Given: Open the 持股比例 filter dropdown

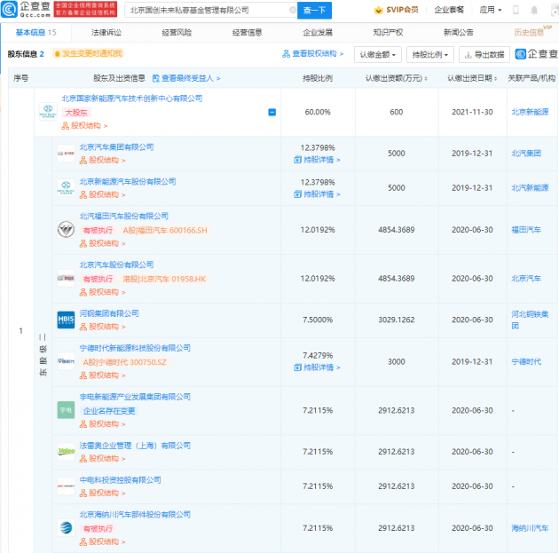Looking at the screenshot, I should coord(430,54).
